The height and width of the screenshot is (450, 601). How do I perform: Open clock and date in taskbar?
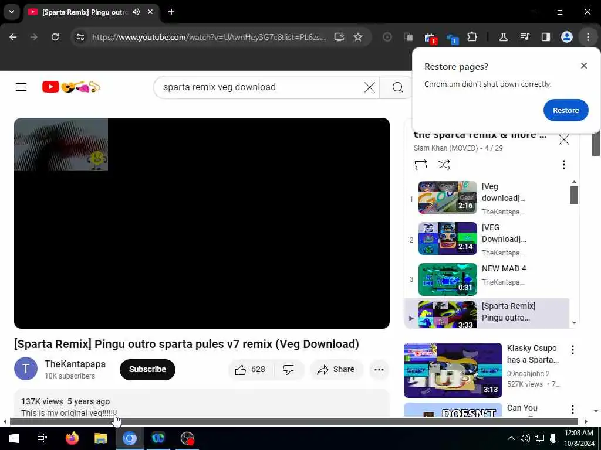click(579, 438)
